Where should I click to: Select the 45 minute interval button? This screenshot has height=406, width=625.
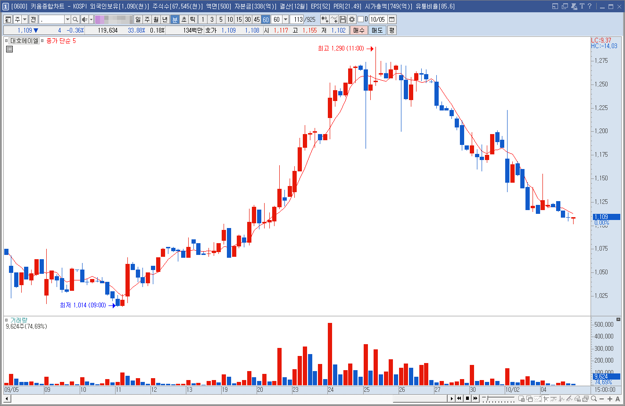pyautogui.click(x=257, y=19)
